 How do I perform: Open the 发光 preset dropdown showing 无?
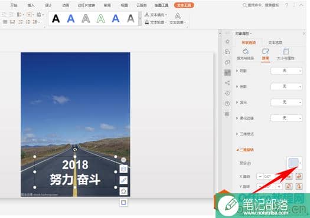[x=286, y=102]
